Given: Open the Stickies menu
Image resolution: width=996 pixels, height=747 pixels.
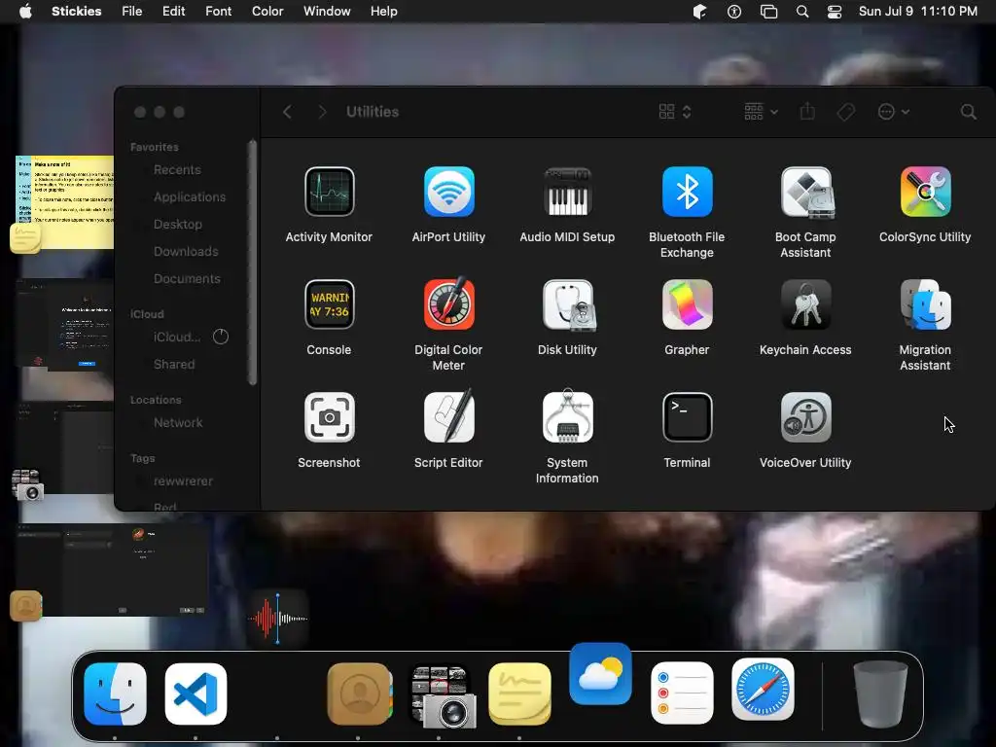Looking at the screenshot, I should [x=76, y=12].
